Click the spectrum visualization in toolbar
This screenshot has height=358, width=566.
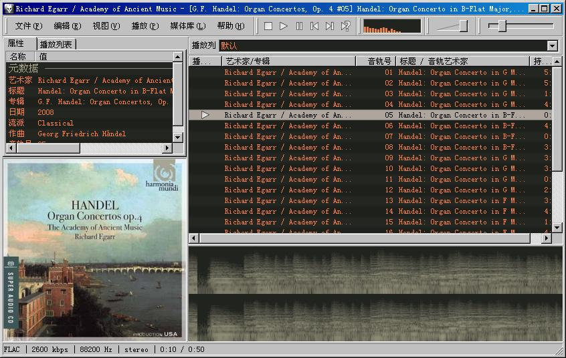coord(392,26)
